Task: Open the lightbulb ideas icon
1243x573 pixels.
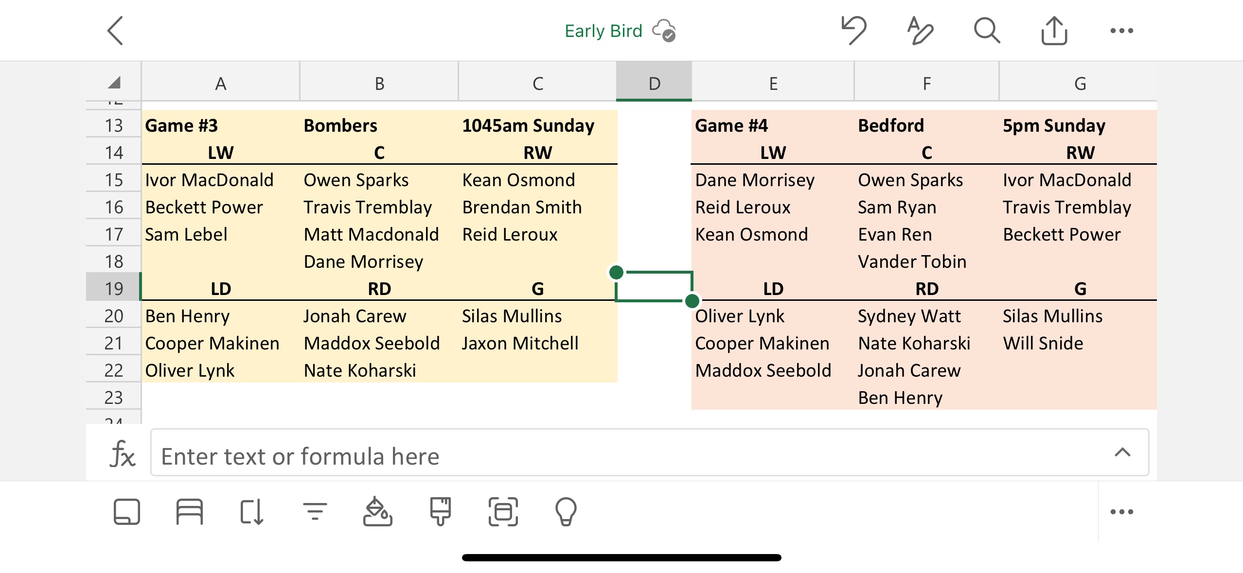Action: [566, 511]
